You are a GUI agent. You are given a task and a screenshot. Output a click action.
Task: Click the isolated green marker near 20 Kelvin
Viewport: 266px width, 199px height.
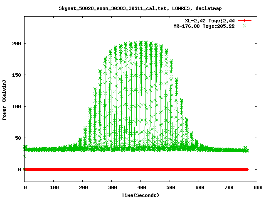click(x=24, y=156)
